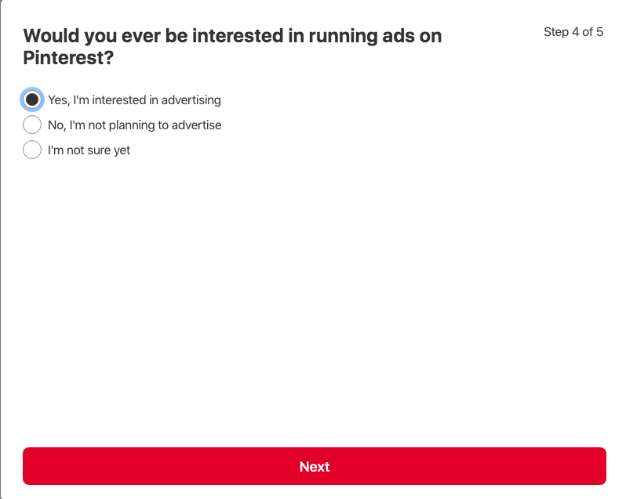Image resolution: width=626 pixels, height=499 pixels.
Task: Click the filled dot of the selected radio
Action: pos(32,99)
